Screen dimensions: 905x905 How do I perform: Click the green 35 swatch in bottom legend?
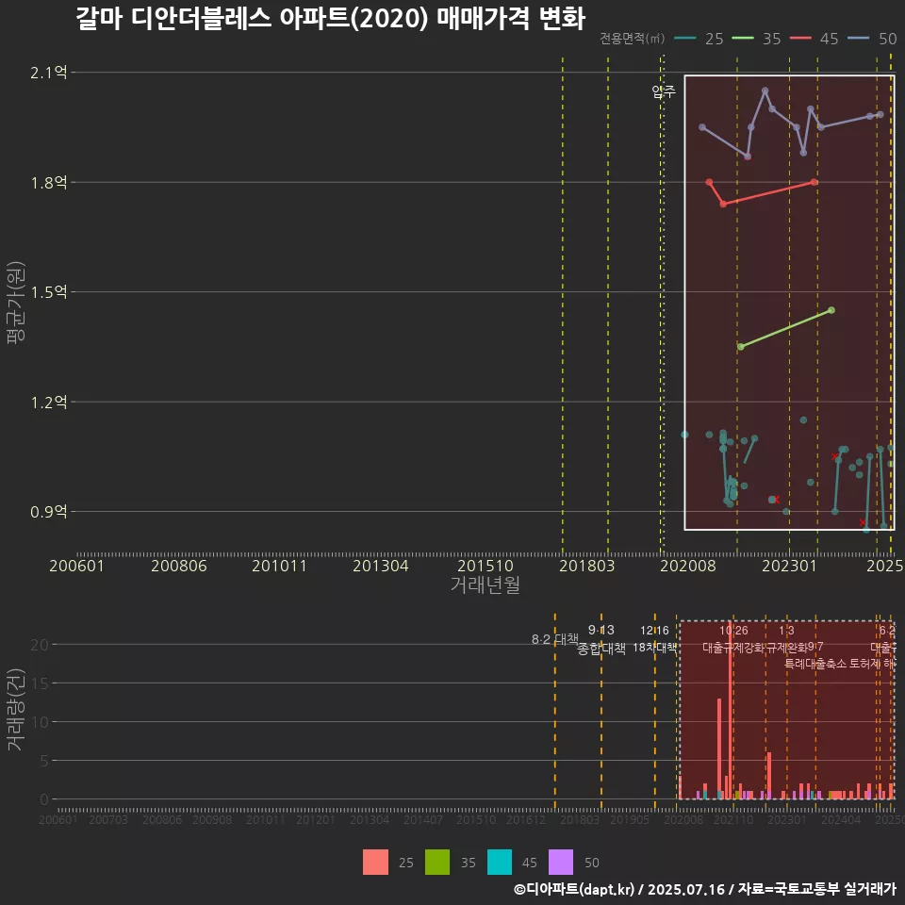(x=436, y=862)
